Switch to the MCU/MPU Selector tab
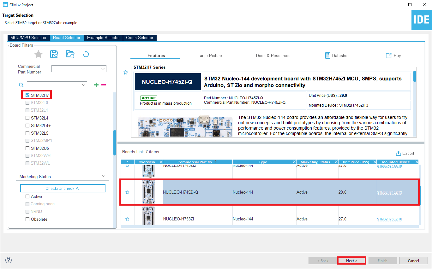 tap(28, 38)
